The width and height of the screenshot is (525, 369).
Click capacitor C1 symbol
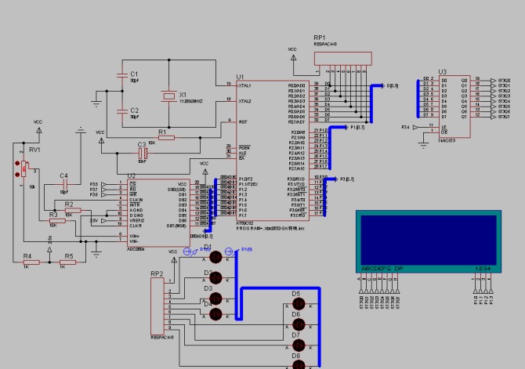[x=121, y=74]
